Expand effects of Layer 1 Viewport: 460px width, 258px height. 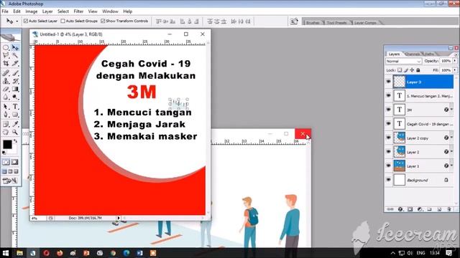coord(451,166)
